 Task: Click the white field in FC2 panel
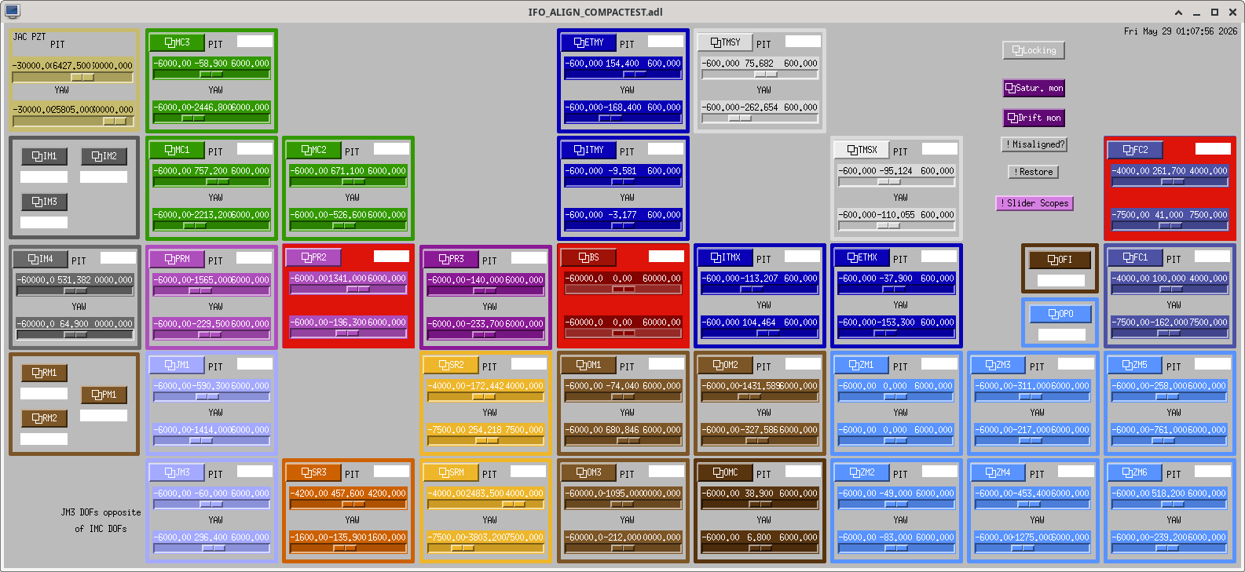pyautogui.click(x=1213, y=149)
